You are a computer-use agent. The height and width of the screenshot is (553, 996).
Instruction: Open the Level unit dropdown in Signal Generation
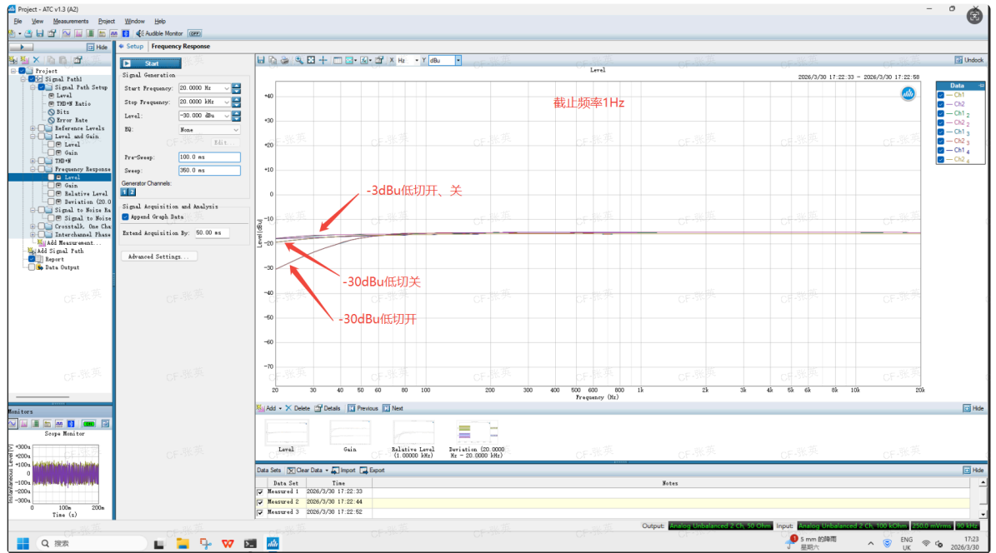tap(226, 116)
